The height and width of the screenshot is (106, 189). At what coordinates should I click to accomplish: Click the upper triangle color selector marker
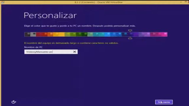click(x=130, y=31)
